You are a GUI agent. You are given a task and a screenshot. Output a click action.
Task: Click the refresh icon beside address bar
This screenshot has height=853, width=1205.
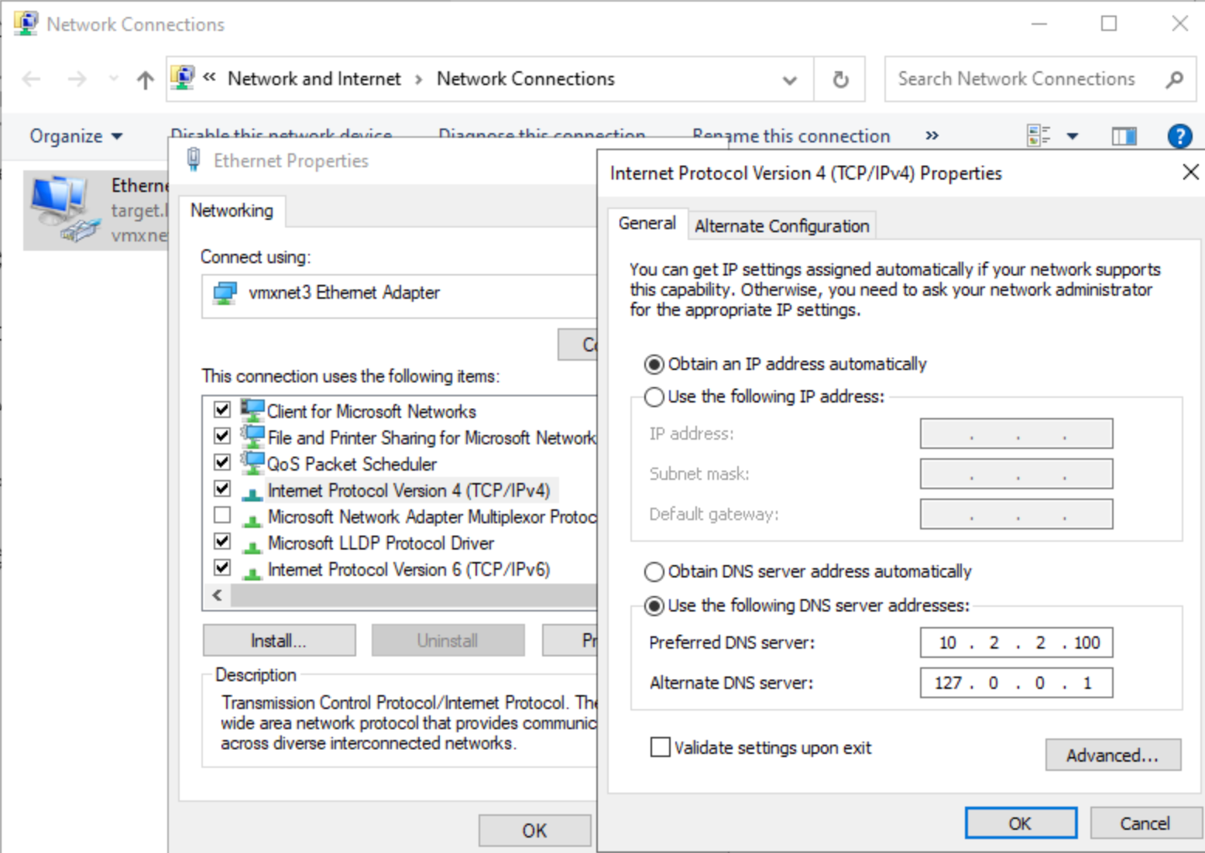click(x=840, y=80)
